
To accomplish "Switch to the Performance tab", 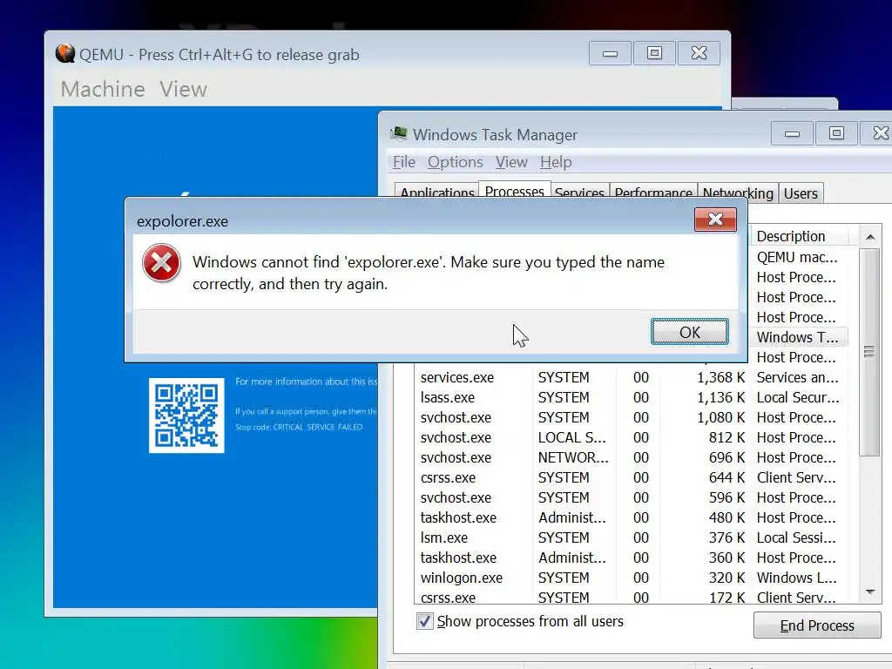I will click(653, 193).
